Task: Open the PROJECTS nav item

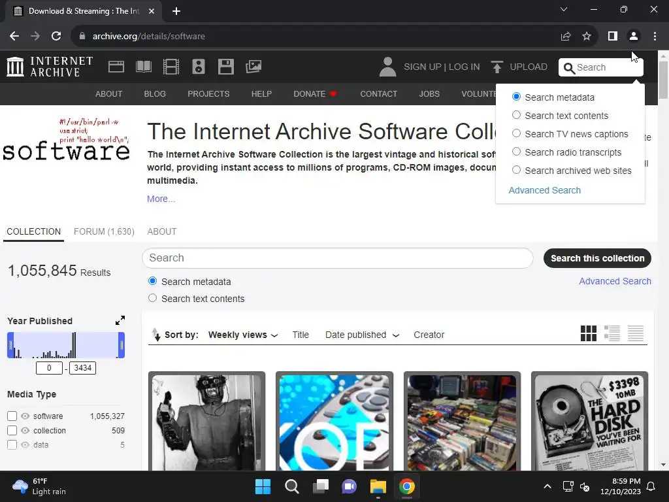Action: [x=208, y=94]
